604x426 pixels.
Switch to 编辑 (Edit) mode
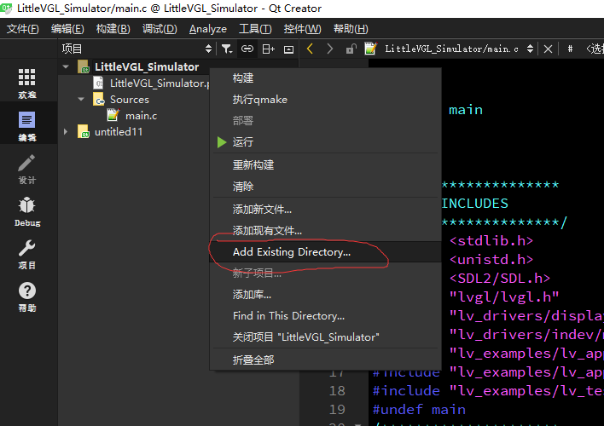pos(27,125)
